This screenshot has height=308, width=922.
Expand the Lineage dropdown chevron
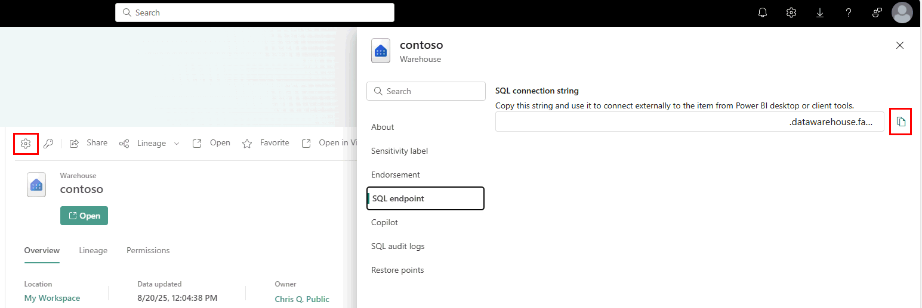click(x=177, y=144)
